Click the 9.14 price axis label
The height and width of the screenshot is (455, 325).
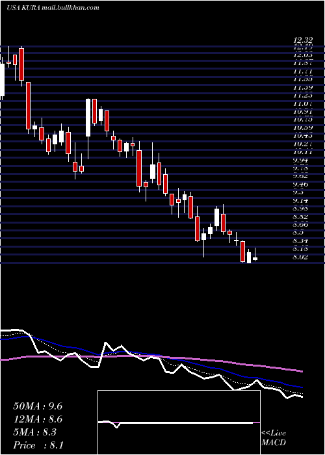point(302,200)
